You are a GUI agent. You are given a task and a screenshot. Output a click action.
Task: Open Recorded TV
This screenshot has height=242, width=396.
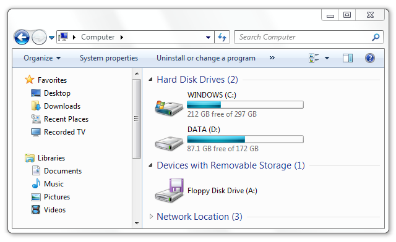pyautogui.click(x=64, y=132)
